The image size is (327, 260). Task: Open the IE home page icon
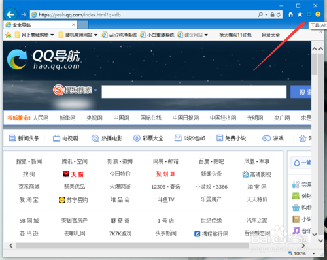tap(290, 14)
